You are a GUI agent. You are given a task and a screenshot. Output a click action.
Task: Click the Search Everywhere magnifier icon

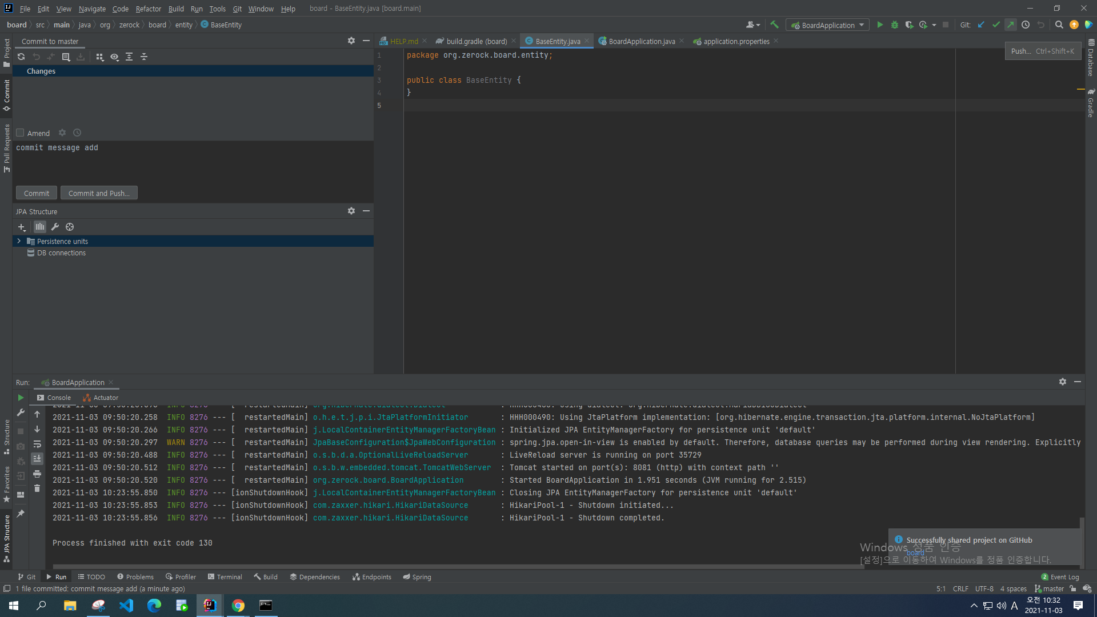coord(1059,25)
